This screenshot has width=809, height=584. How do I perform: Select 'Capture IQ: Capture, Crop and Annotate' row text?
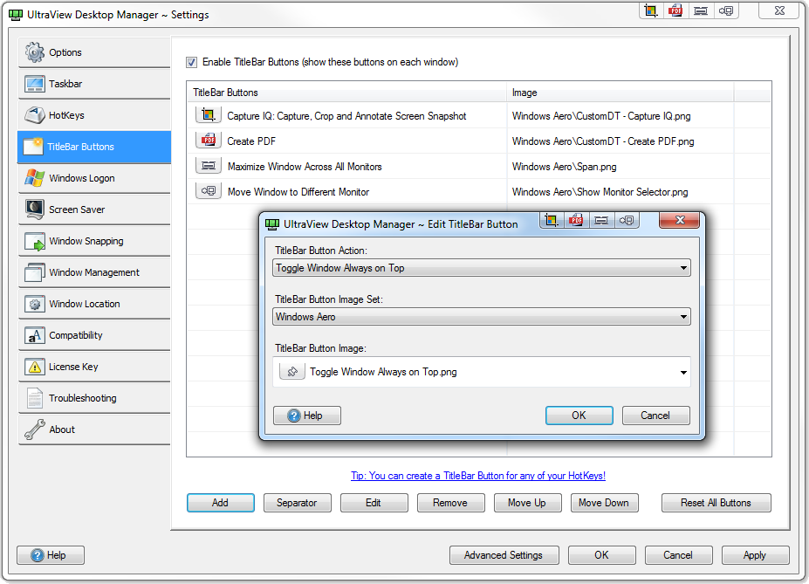click(x=346, y=116)
